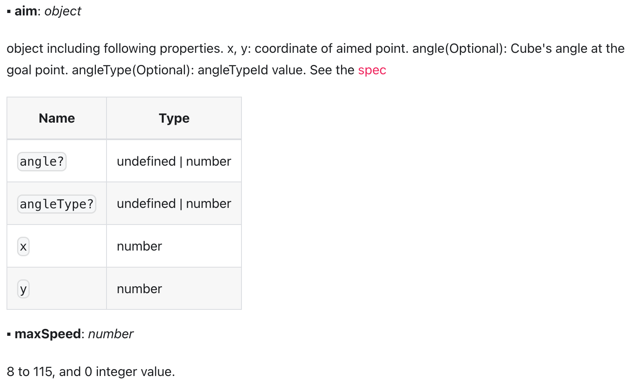
Task: Click the number type in y row
Action: [139, 289]
